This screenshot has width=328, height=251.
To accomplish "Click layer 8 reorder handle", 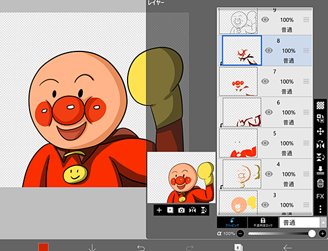I will pos(306,50).
